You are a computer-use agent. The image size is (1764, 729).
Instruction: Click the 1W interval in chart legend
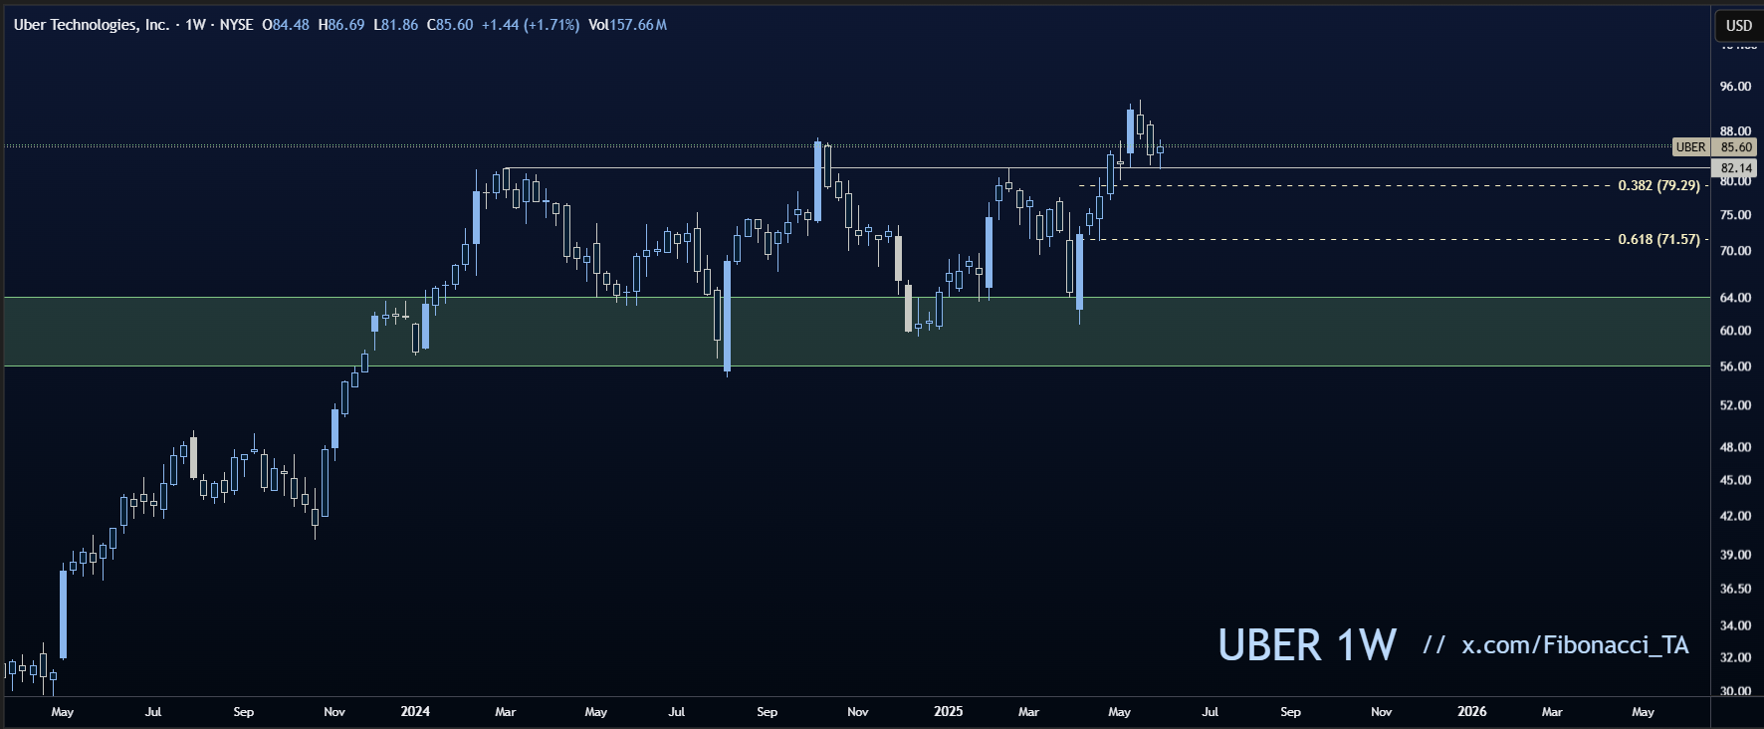[195, 25]
